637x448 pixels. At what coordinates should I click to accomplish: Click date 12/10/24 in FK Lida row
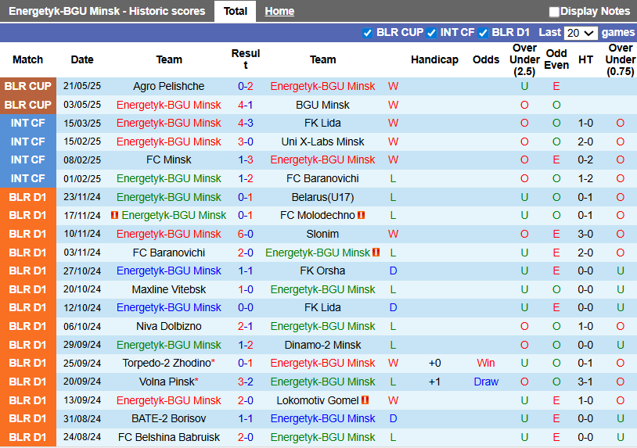(x=82, y=307)
